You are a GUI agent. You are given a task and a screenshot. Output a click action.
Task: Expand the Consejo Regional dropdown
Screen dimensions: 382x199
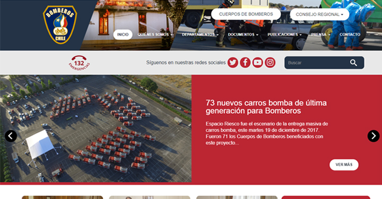(319, 14)
